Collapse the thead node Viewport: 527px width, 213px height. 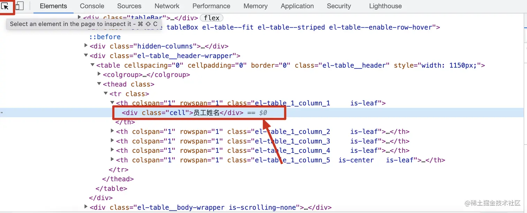click(99, 84)
